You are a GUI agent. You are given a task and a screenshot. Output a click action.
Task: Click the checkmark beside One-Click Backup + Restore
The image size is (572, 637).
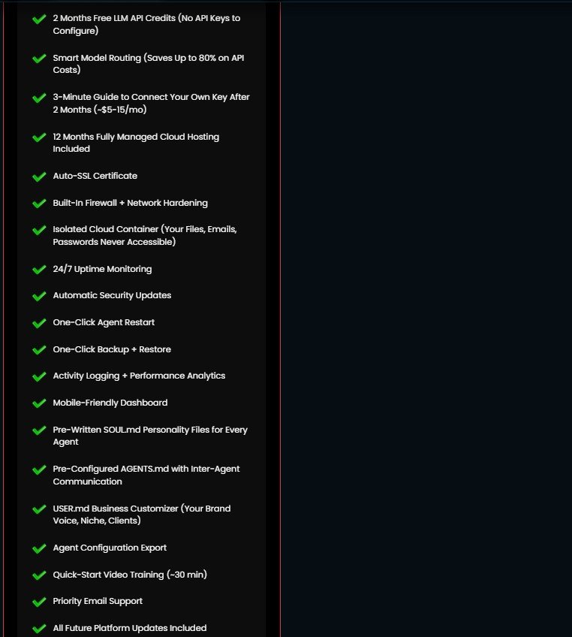39,350
